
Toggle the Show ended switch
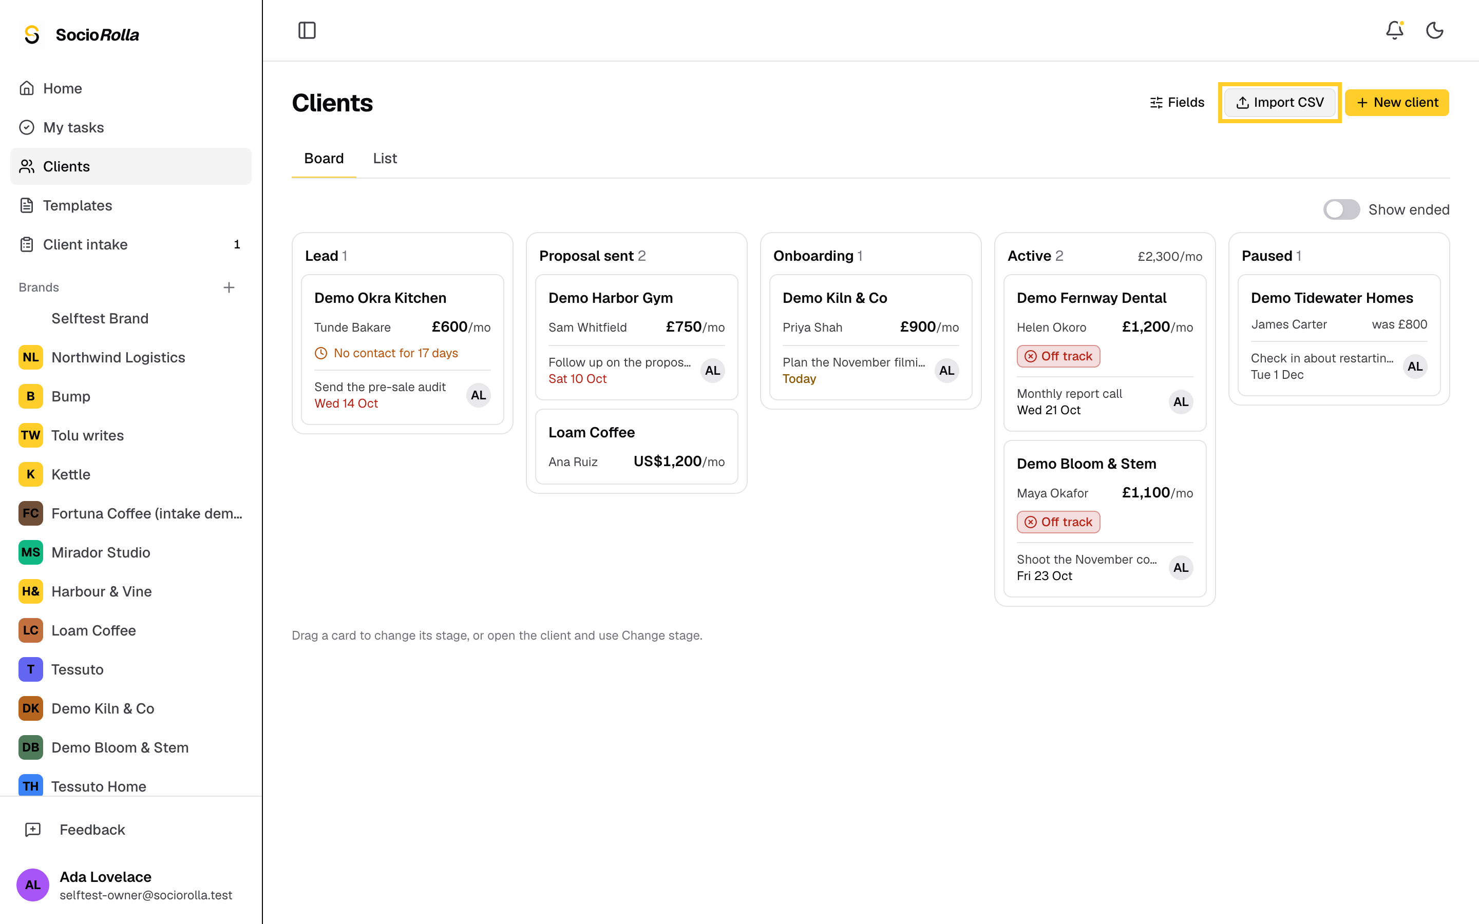[x=1341, y=209]
